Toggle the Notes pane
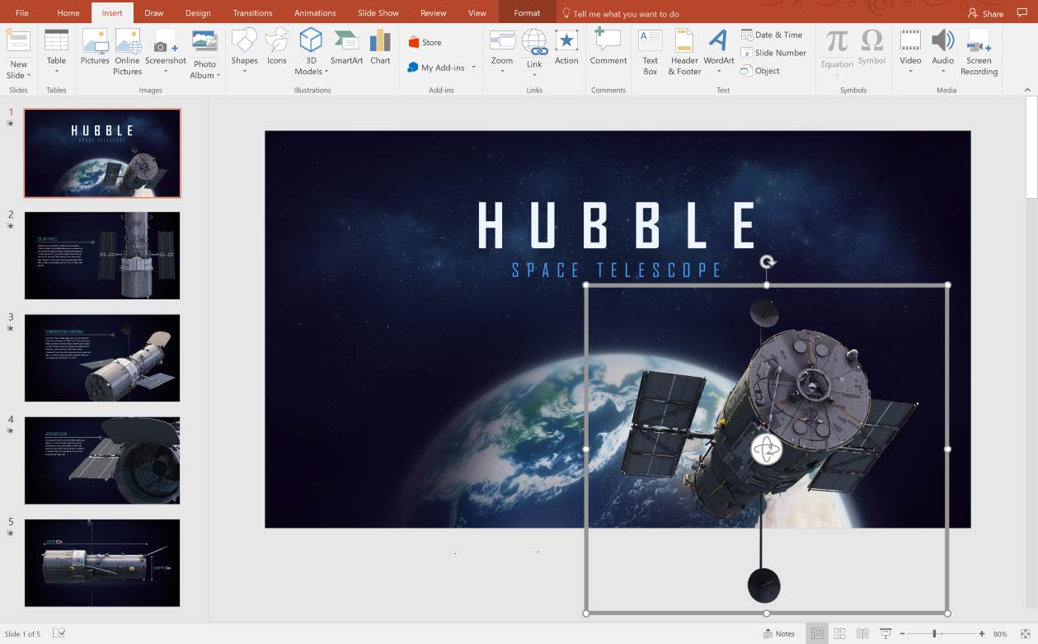This screenshot has width=1038, height=644. 777,633
